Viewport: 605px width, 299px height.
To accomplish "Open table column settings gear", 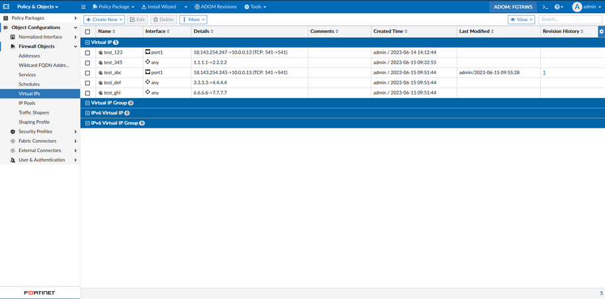I will tap(602, 32).
